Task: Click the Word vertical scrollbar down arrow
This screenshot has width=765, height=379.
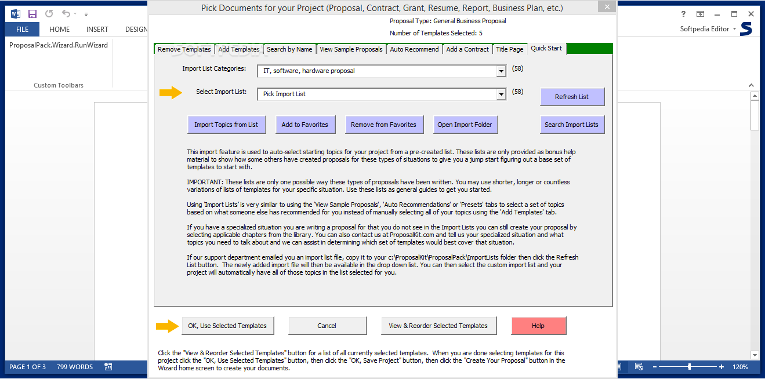Action: 755,355
